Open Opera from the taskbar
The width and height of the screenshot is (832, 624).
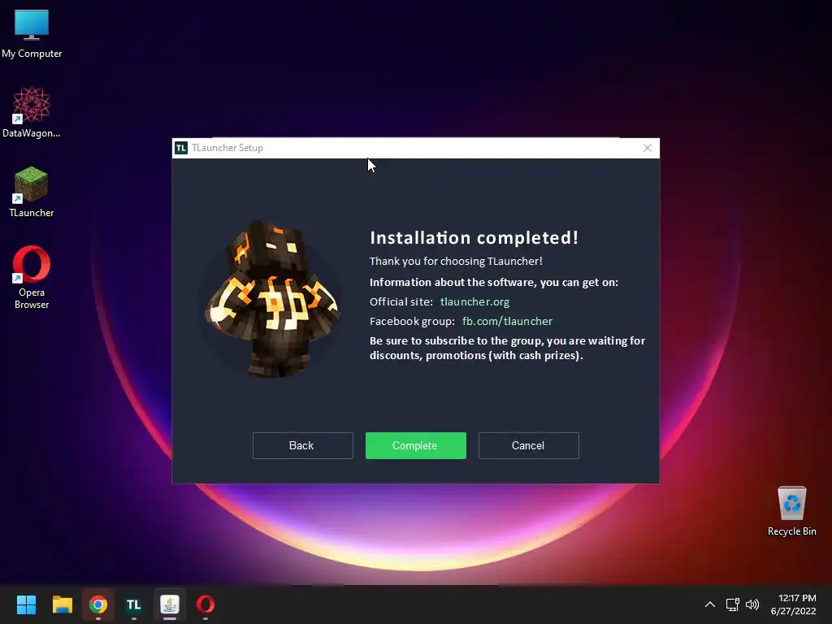[206, 604]
